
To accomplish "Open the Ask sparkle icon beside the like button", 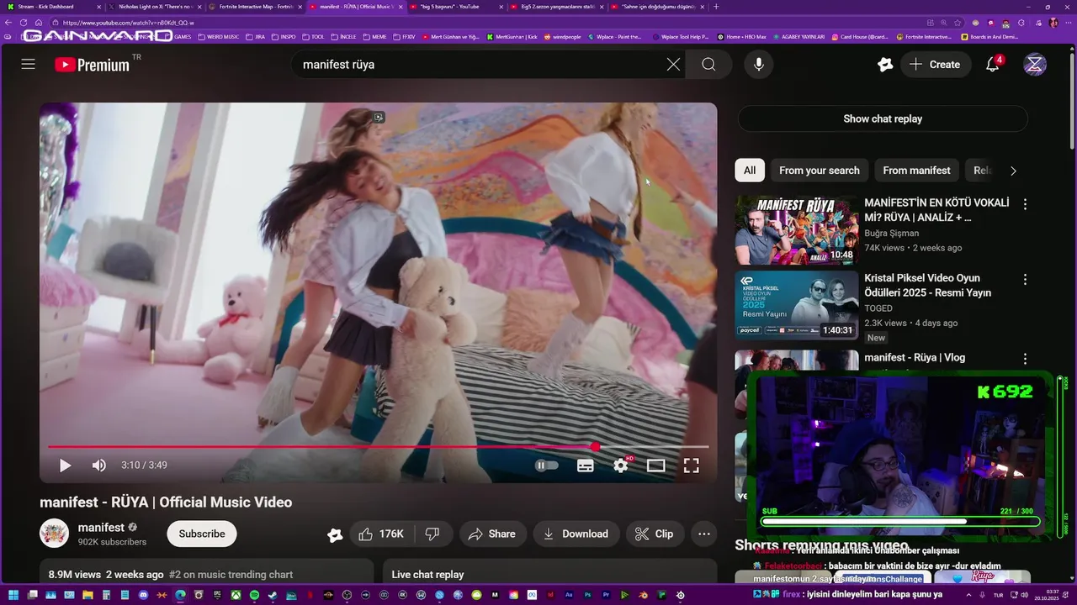I will (335, 534).
